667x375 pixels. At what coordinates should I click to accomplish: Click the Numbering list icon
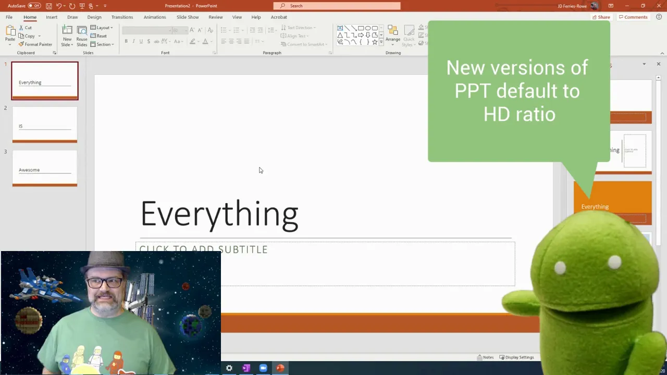236,30
